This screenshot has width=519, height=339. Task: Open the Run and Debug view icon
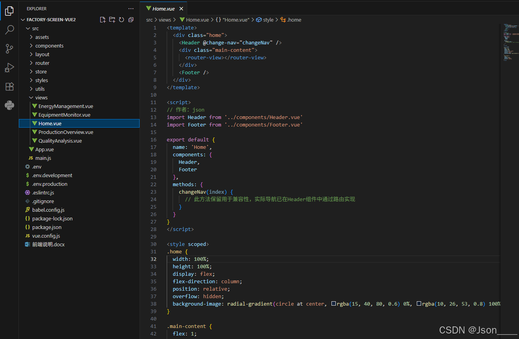(x=9, y=68)
